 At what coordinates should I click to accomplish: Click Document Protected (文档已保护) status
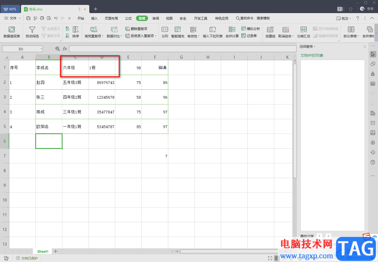(x=27, y=258)
